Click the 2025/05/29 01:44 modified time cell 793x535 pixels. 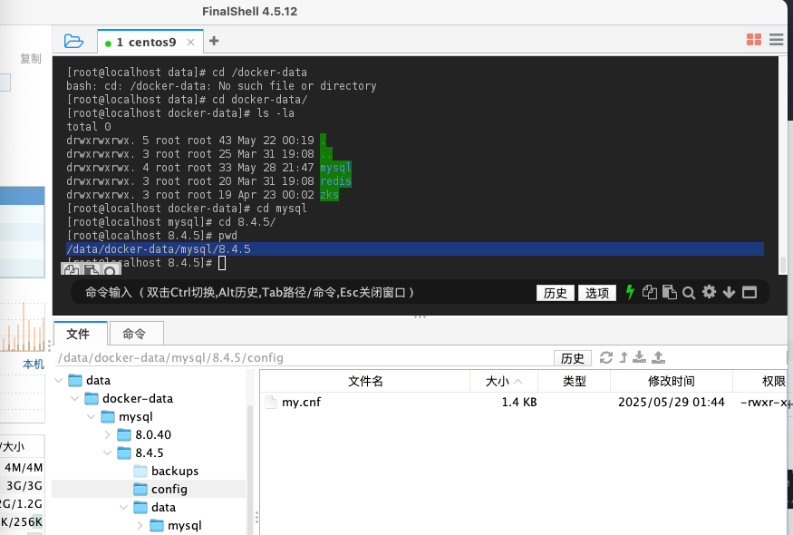coord(672,403)
